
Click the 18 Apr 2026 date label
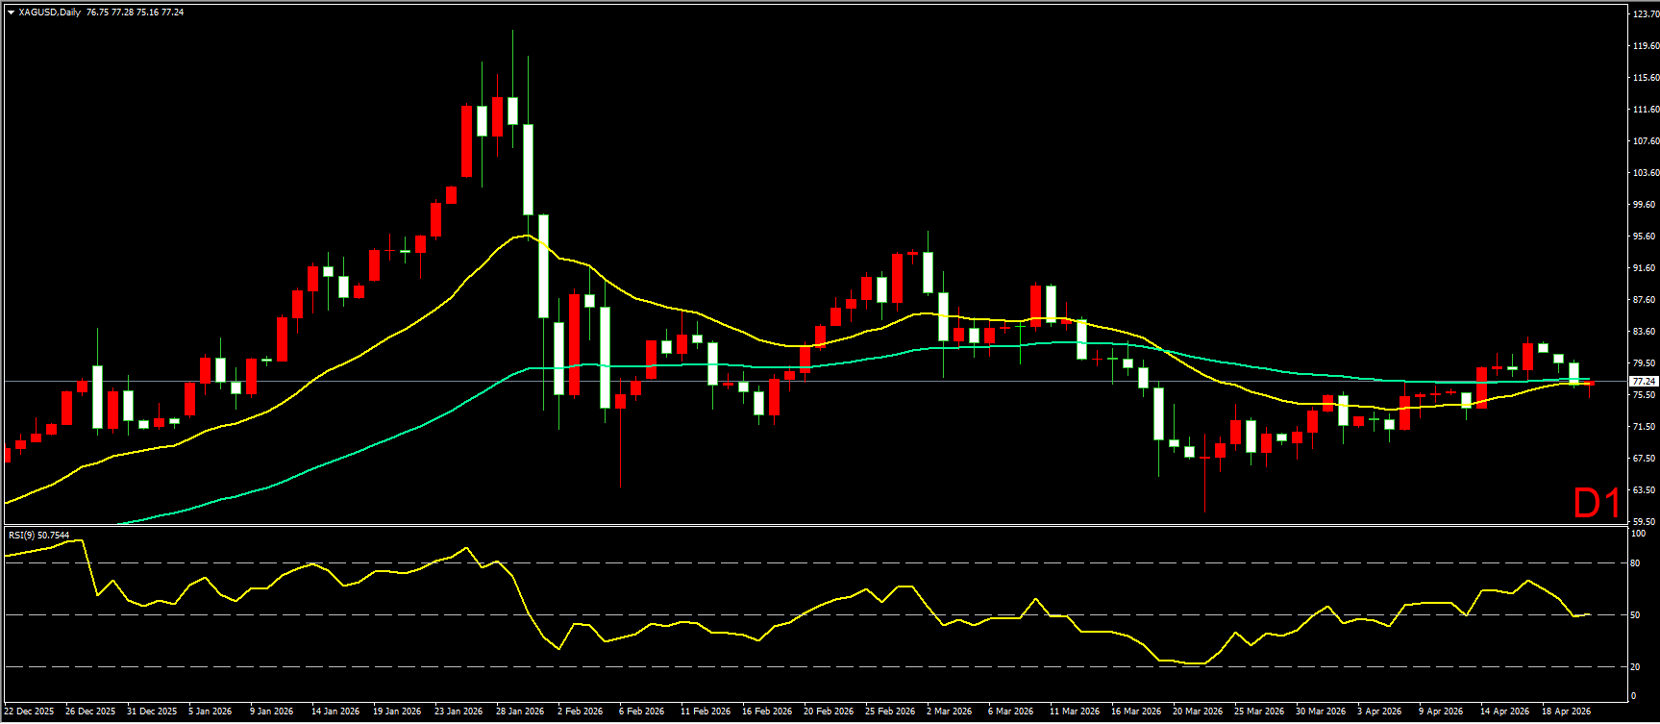tap(1566, 712)
